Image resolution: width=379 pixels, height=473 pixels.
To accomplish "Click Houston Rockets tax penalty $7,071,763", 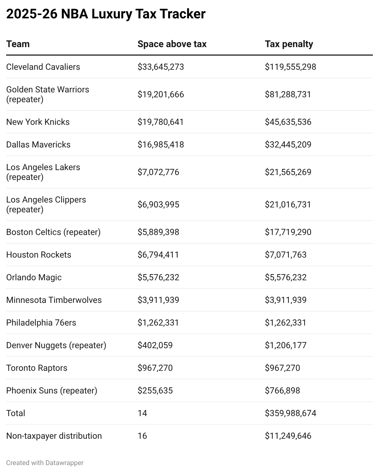I will click(x=285, y=255).
